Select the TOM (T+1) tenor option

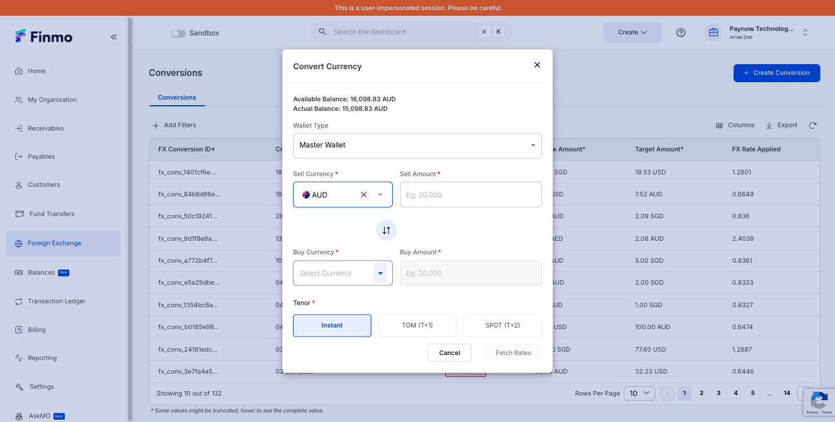(x=418, y=325)
